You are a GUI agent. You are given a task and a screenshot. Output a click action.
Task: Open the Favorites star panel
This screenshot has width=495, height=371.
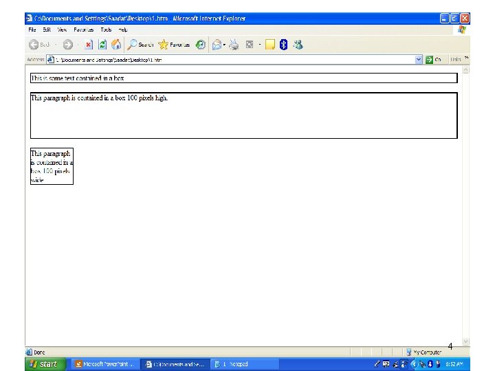174,45
